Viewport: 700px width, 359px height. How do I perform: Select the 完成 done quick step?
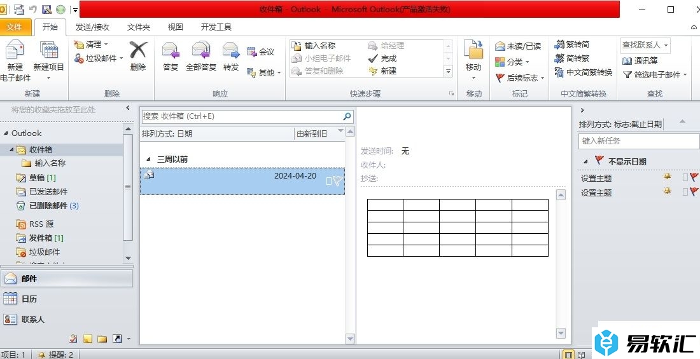(382, 58)
